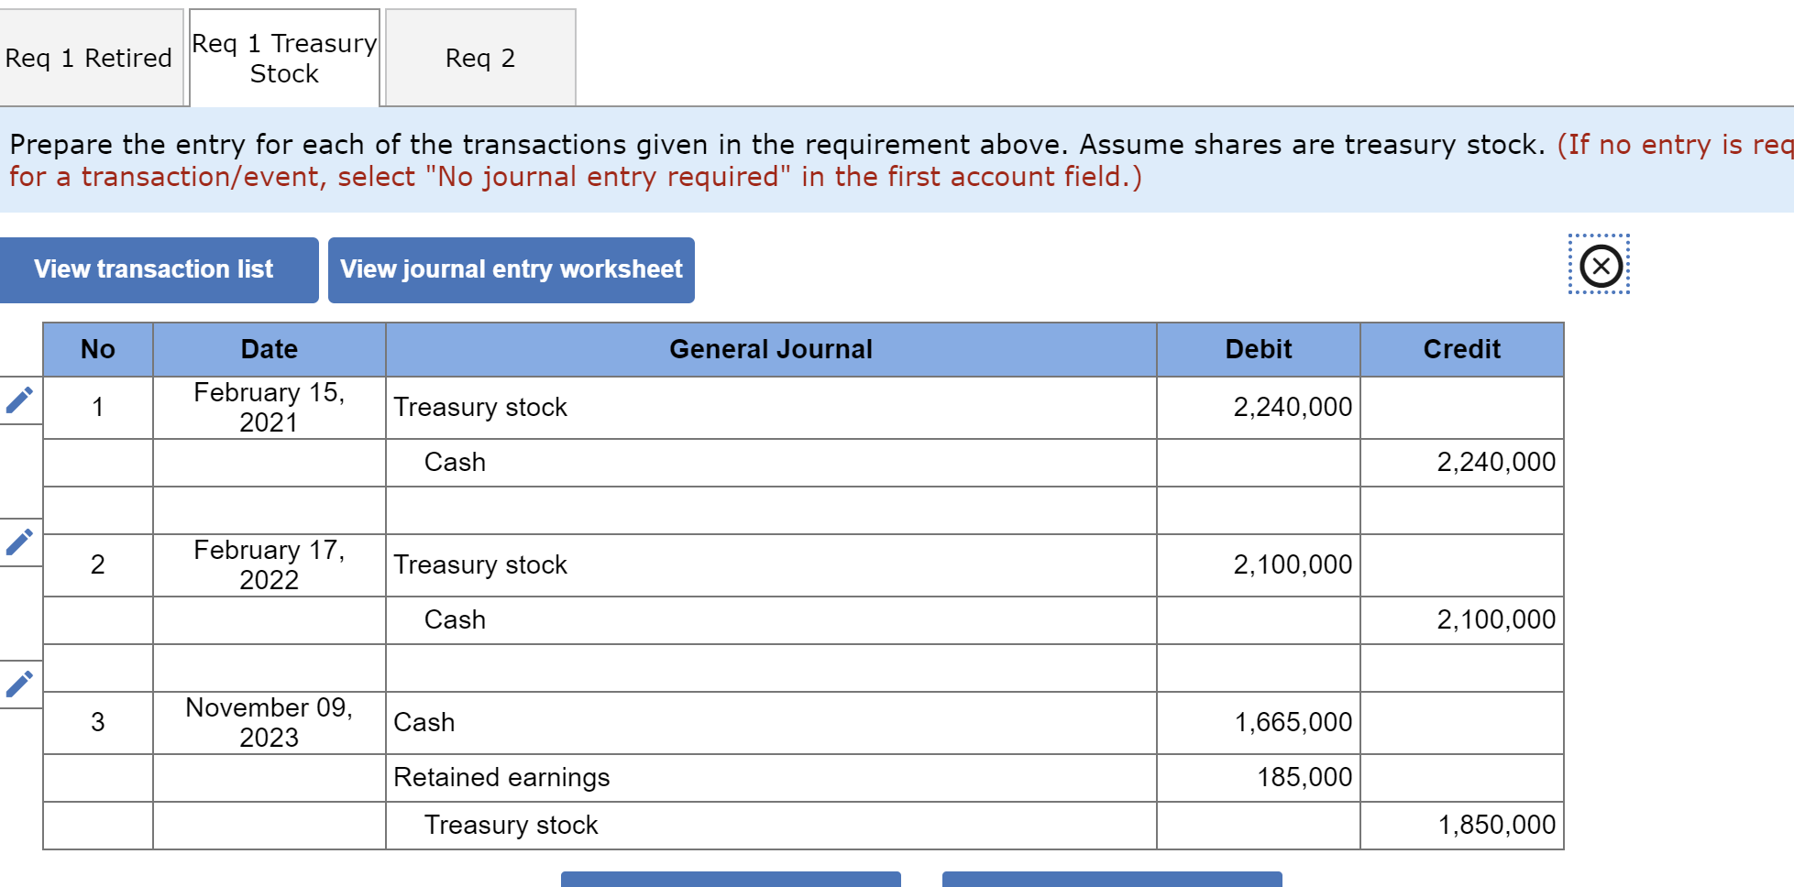Click the General Journal column header
The width and height of the screenshot is (1794, 887).
pos(771,349)
